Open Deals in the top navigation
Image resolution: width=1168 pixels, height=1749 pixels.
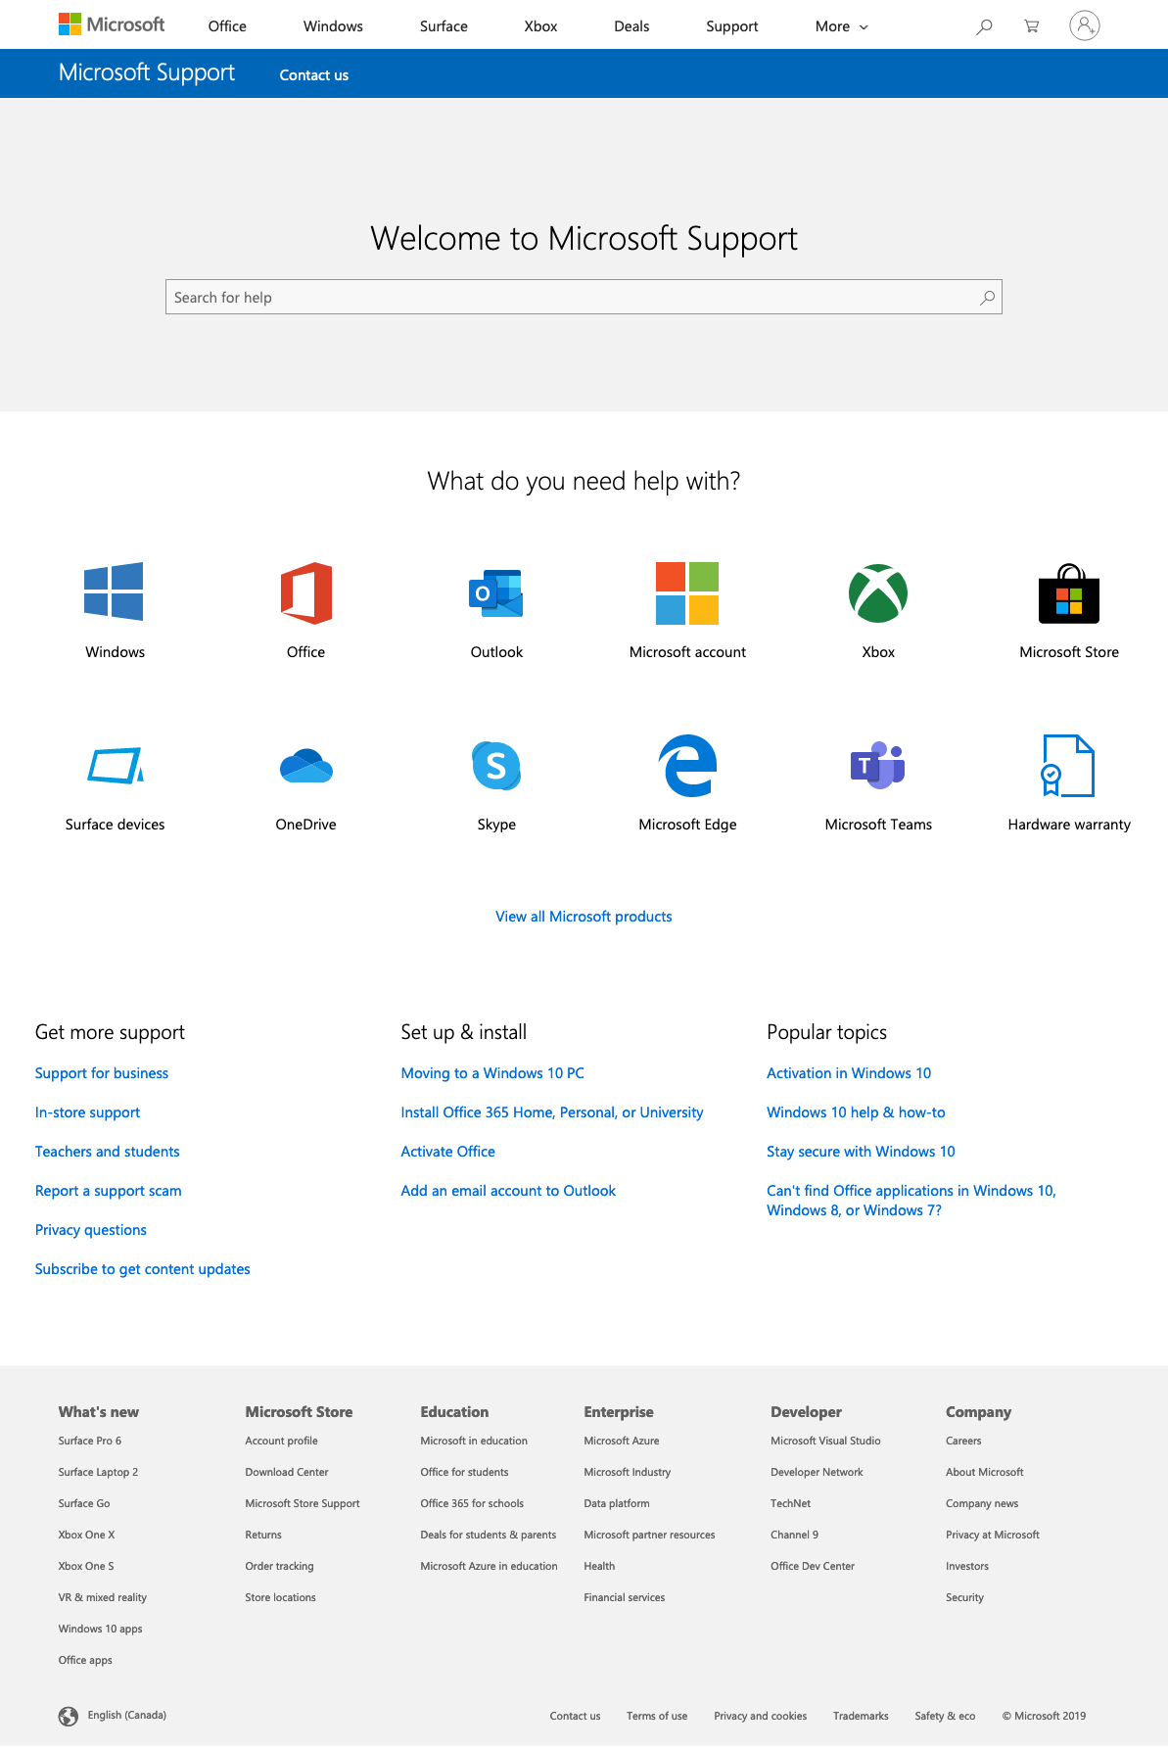631,26
